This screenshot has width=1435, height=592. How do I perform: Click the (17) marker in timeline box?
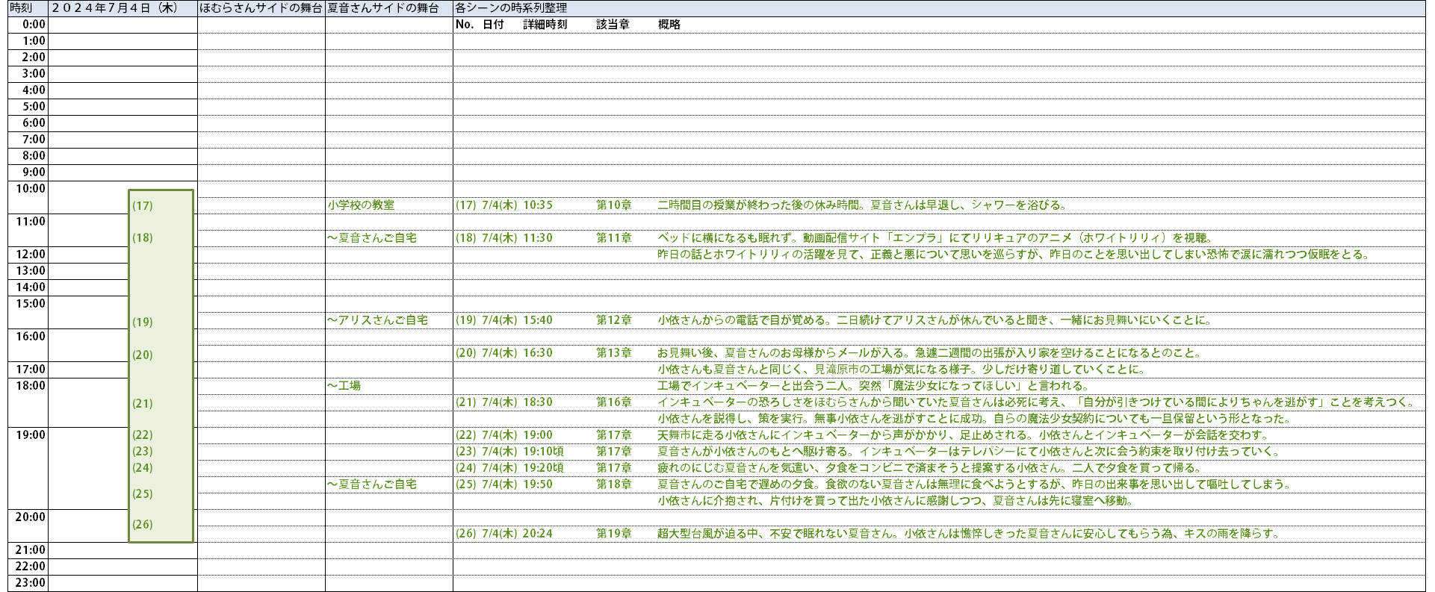tap(142, 205)
